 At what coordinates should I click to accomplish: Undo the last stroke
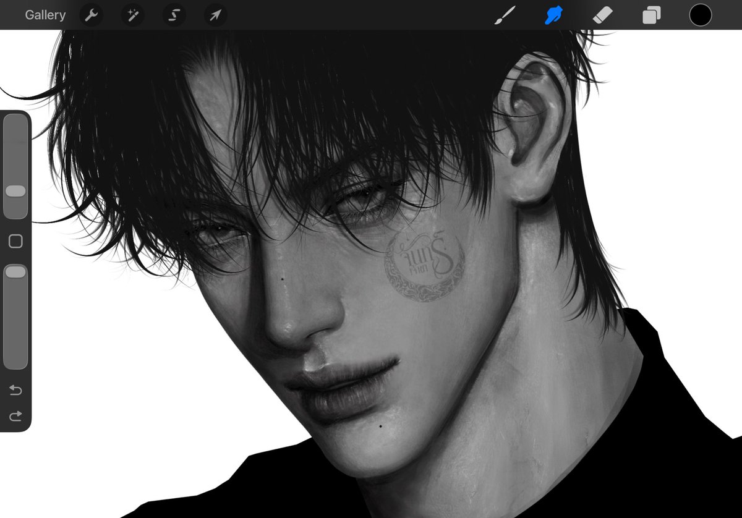point(15,390)
